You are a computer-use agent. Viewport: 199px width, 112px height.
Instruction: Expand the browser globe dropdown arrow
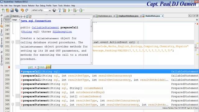[x=57, y=10]
